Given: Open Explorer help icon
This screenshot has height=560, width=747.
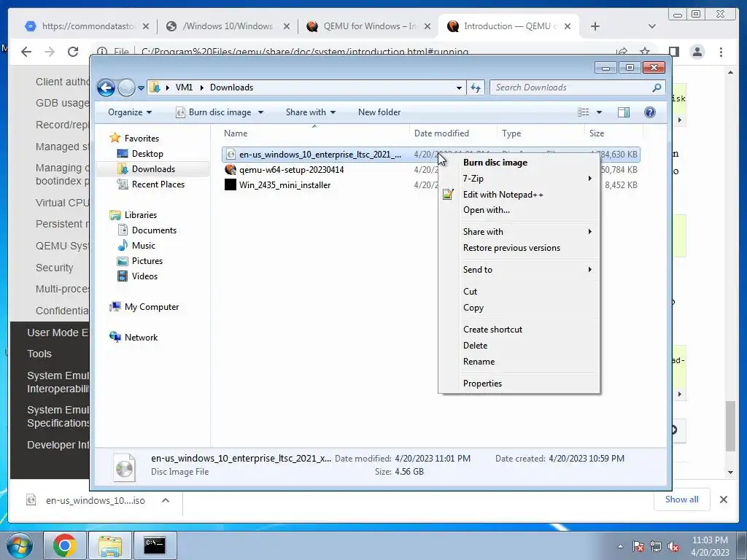Looking at the screenshot, I should 649,112.
